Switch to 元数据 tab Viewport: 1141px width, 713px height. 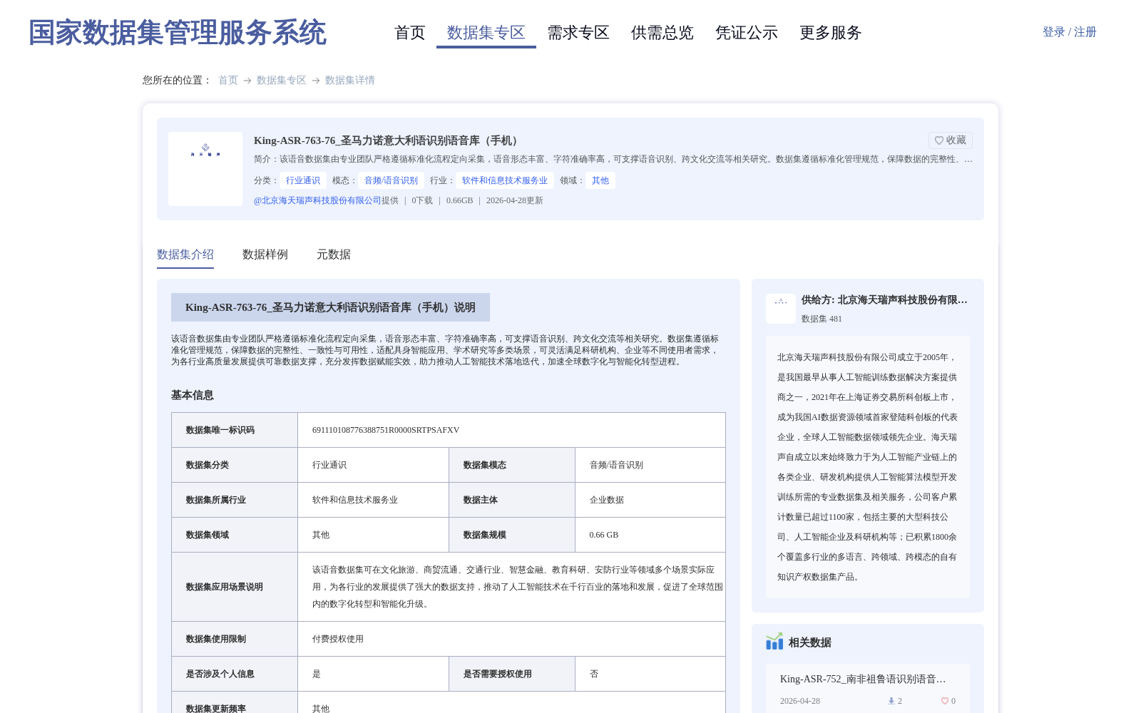click(334, 255)
